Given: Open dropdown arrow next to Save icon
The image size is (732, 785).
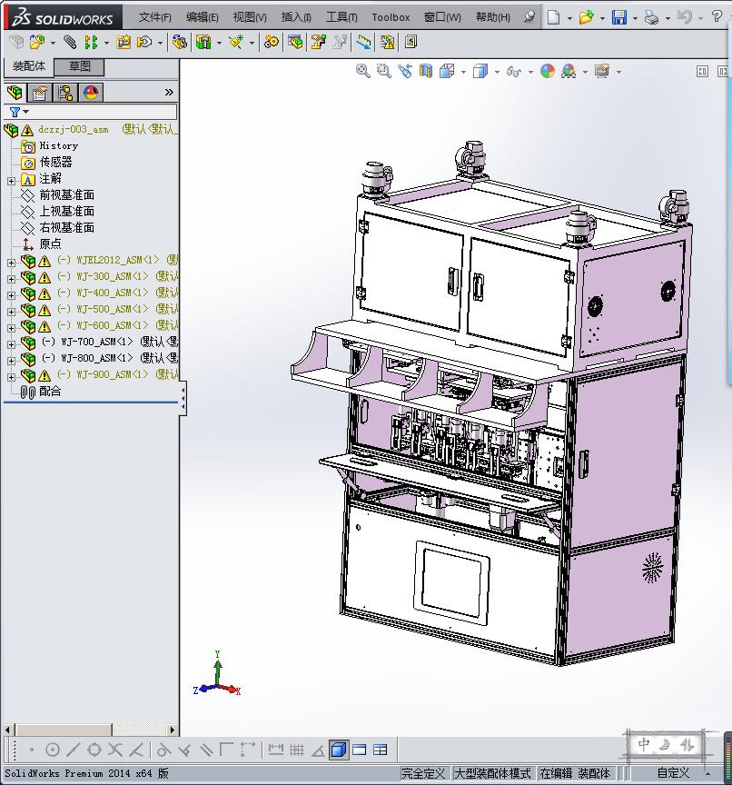Looking at the screenshot, I should coord(635,18).
